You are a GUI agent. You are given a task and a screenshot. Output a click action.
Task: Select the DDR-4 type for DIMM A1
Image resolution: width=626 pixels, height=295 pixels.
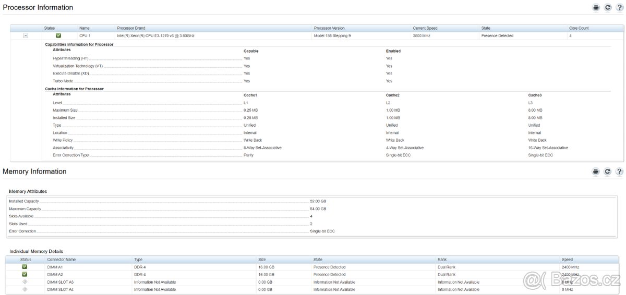pos(139,267)
